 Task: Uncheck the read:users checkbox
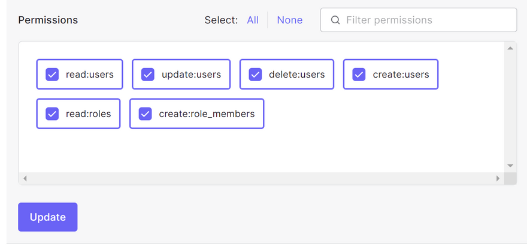pos(52,75)
